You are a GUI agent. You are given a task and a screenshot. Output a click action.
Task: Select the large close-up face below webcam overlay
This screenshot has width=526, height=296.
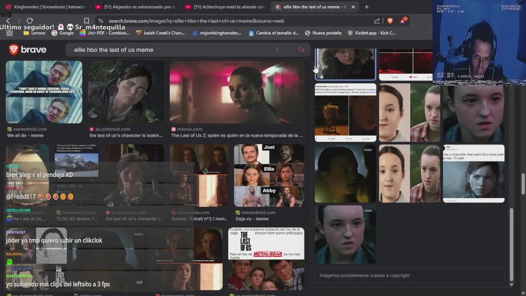click(473, 113)
